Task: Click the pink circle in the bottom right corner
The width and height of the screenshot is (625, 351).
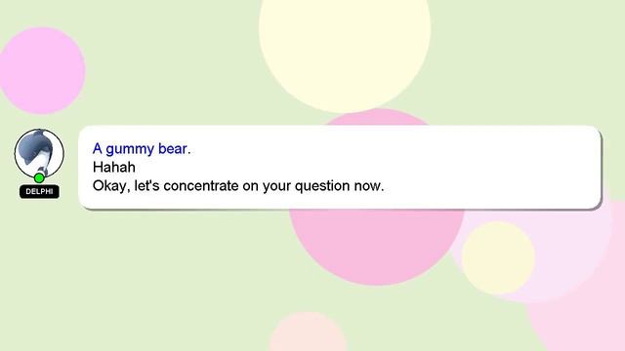Action: coord(576,323)
